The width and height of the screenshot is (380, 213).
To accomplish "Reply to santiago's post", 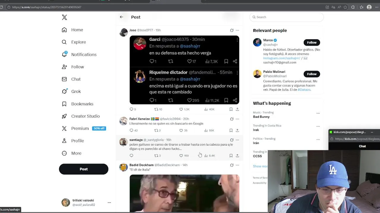I will [x=132, y=155].
